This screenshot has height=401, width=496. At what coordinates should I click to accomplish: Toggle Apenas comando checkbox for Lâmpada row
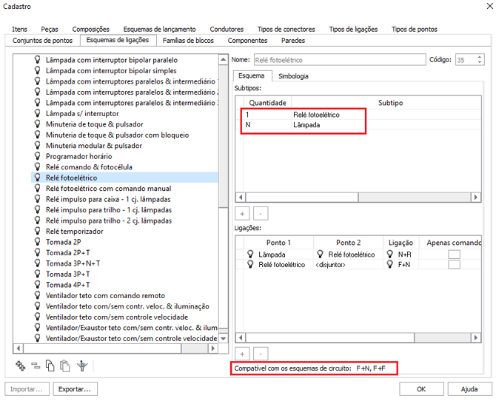[454, 255]
